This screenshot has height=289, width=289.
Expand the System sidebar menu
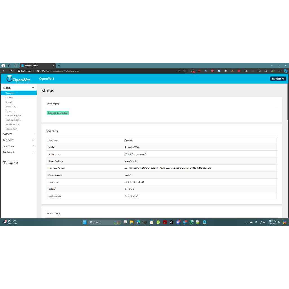pos(18,134)
